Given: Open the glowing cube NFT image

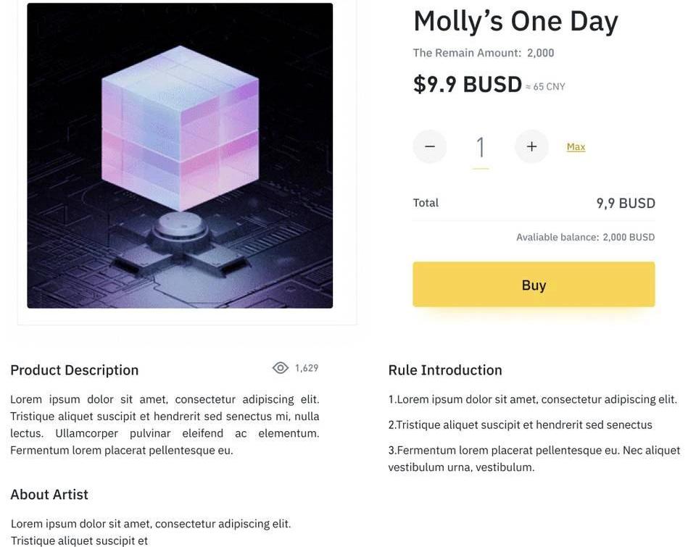Looking at the screenshot, I should 180,156.
